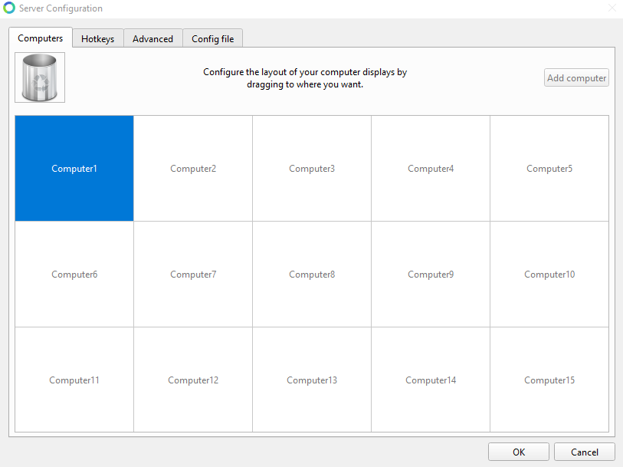Viewport: 623px width, 467px height.
Task: Confirm with the OK button
Action: point(519,452)
